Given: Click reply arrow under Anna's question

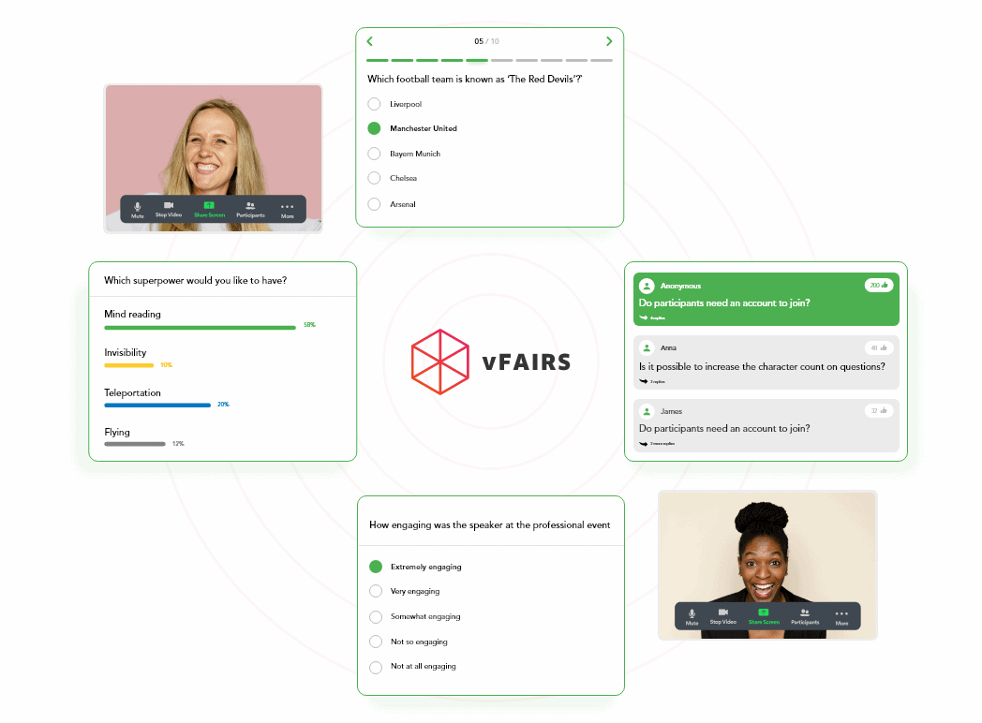Looking at the screenshot, I should (x=643, y=381).
